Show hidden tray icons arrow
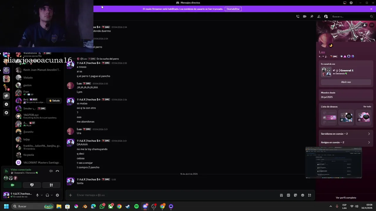Screen dimensions: 376x211 330,206
